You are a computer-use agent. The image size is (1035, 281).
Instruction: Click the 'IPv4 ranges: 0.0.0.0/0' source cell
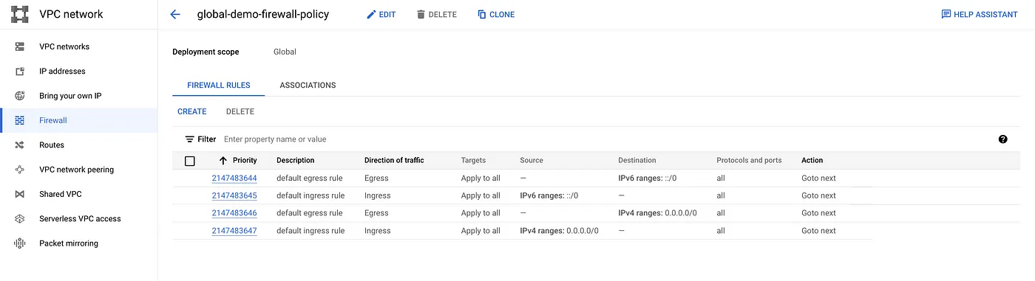(560, 231)
